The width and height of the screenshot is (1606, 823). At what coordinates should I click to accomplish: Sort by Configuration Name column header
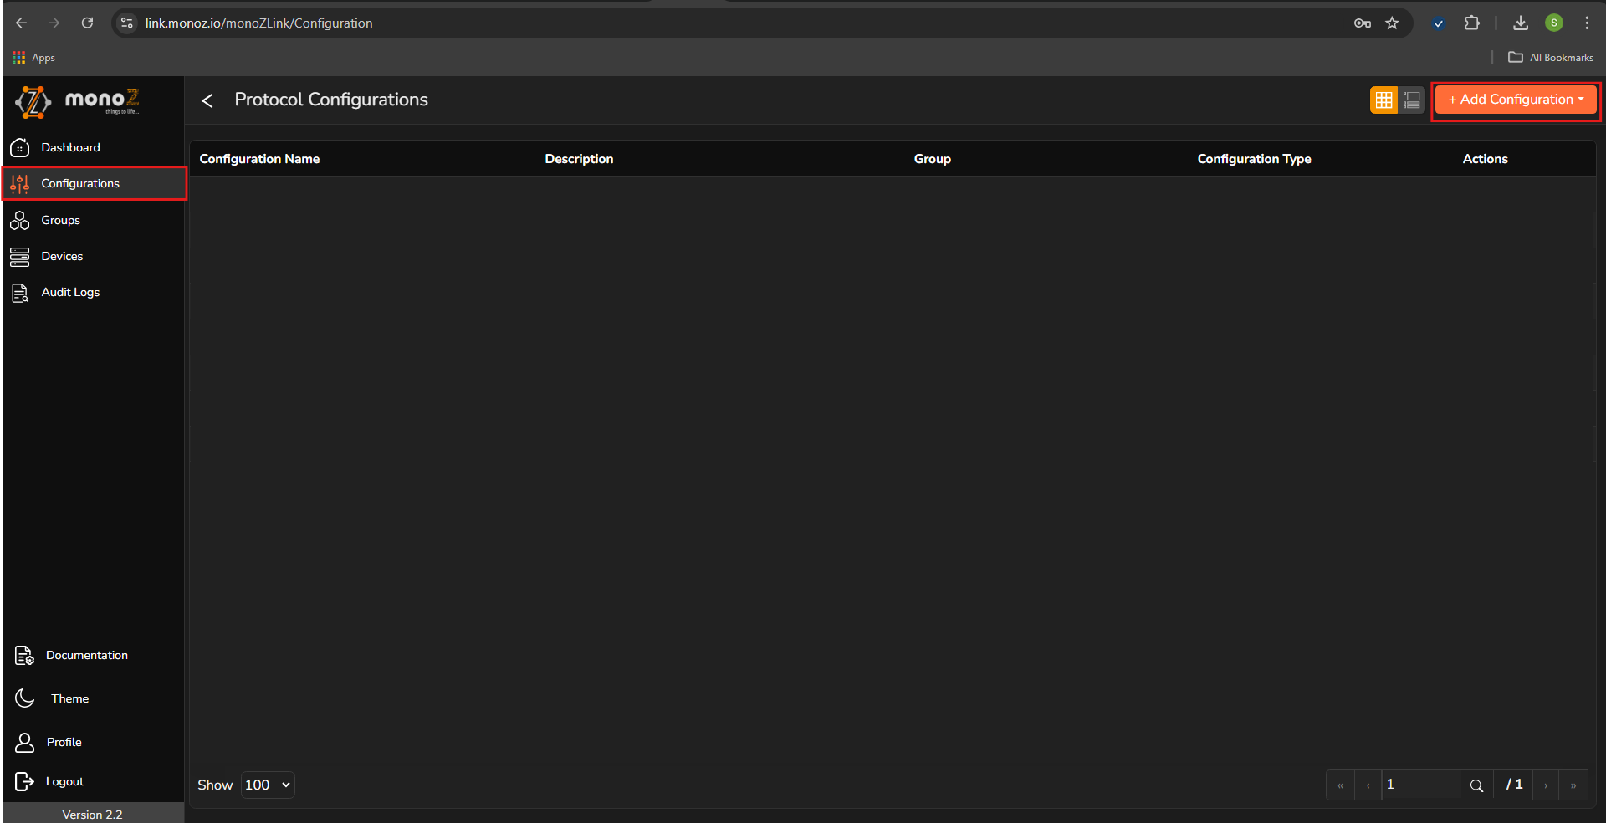pyautogui.click(x=259, y=159)
